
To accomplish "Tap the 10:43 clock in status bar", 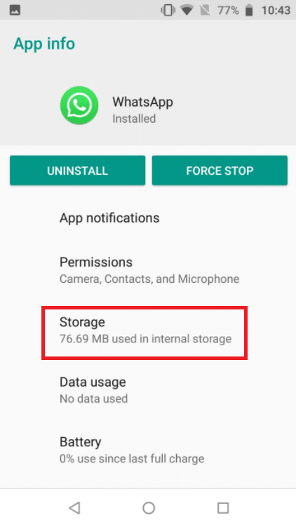I will pyautogui.click(x=276, y=11).
